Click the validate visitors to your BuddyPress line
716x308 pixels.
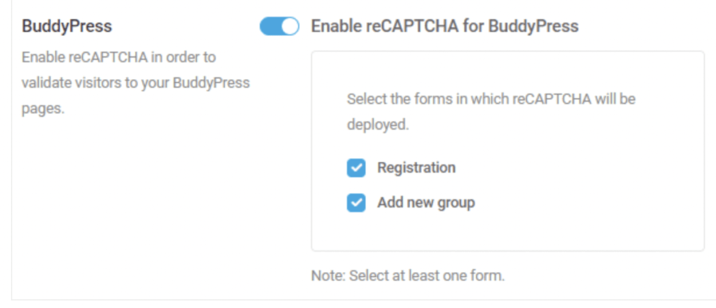135,84
